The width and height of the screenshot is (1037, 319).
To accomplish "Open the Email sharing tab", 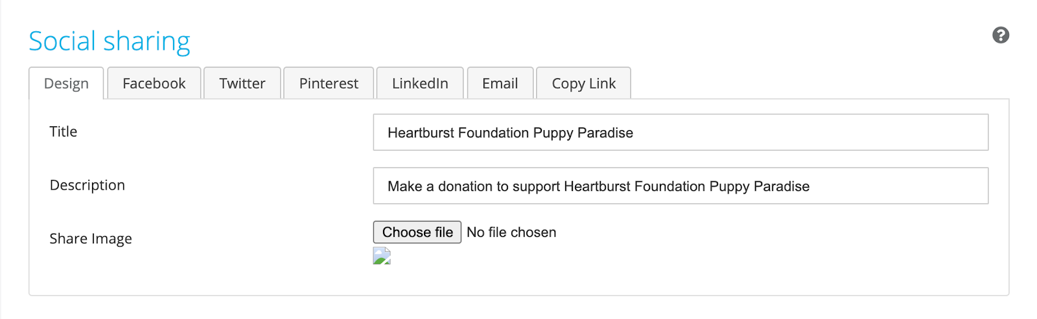I will tap(500, 83).
